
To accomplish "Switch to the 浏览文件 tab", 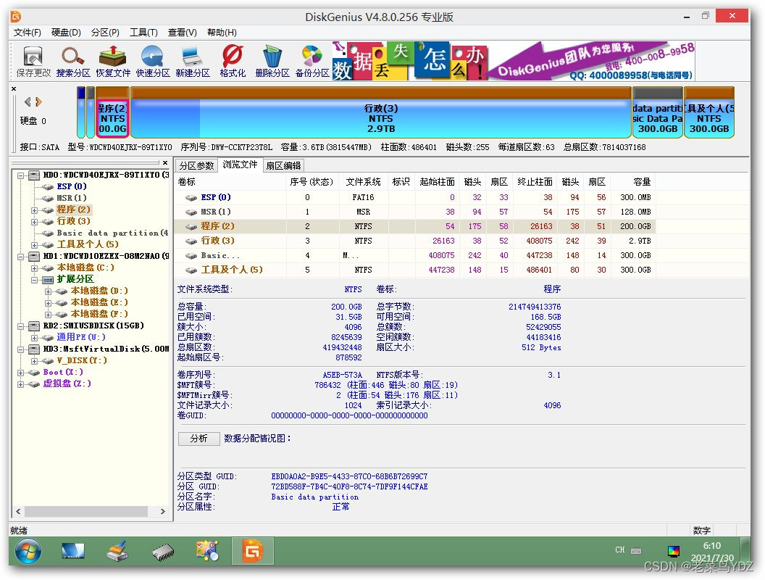I will coord(240,165).
